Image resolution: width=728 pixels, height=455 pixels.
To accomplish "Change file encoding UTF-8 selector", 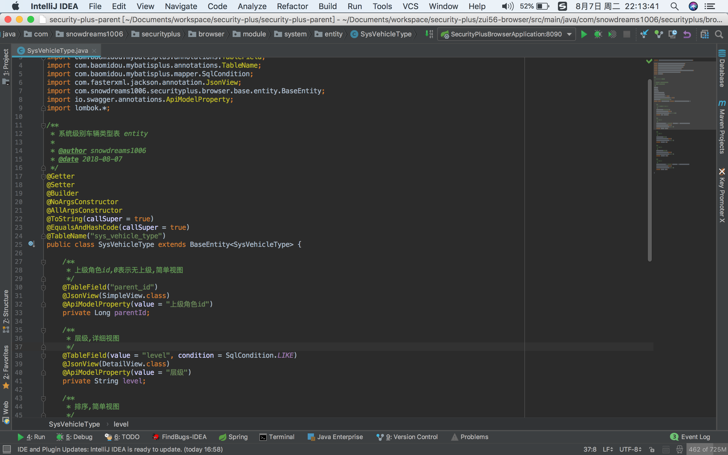I will coord(630,449).
